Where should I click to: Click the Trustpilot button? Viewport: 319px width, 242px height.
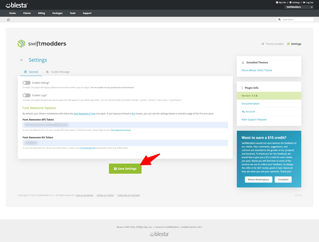point(283,179)
